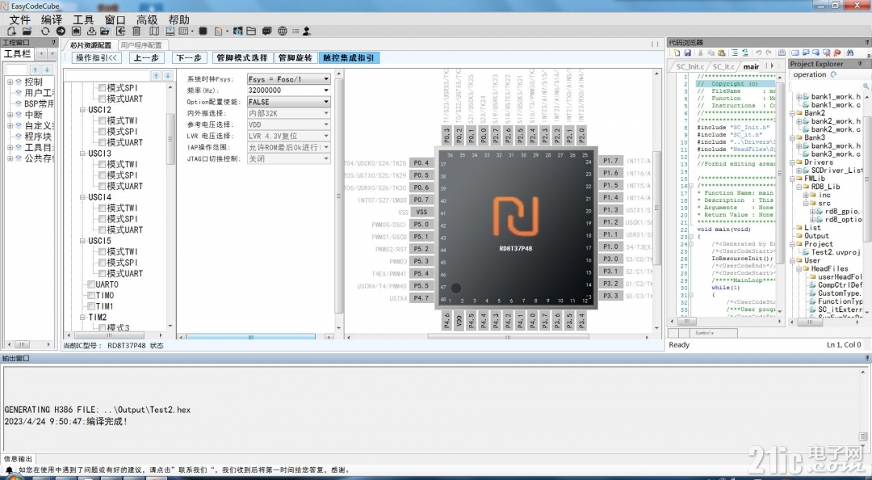872x480 pixels.
Task: Open the 文件 menu
Action: [x=20, y=19]
